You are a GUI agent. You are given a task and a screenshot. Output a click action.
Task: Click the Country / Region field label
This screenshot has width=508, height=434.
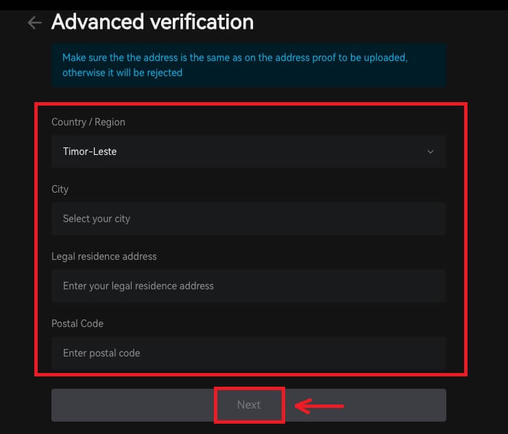[88, 122]
